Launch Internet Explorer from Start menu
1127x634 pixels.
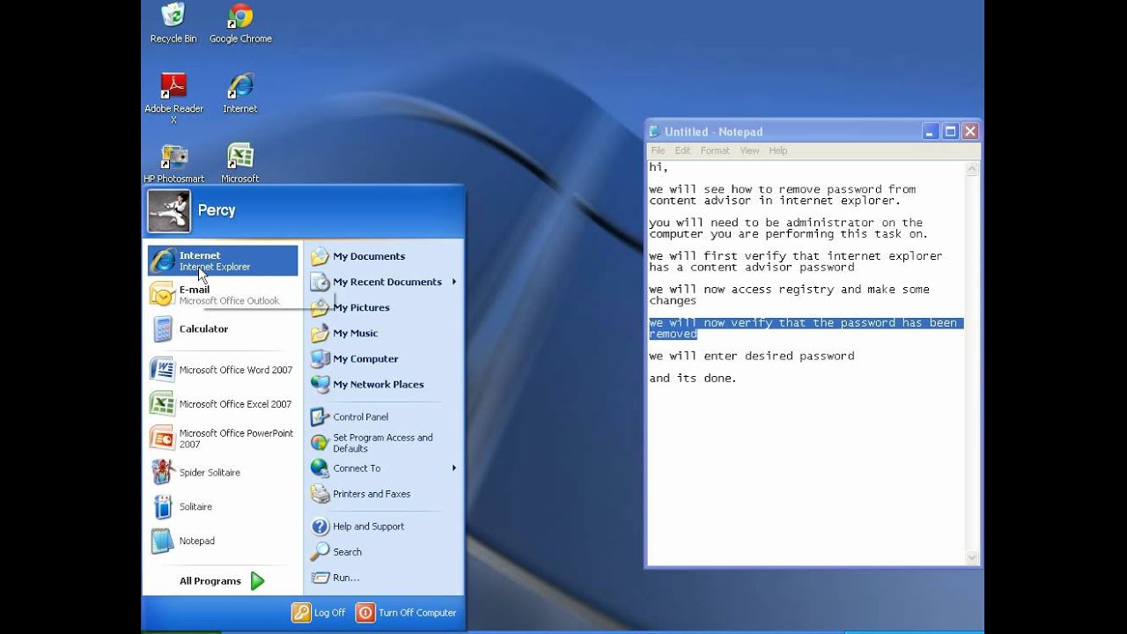[223, 261]
